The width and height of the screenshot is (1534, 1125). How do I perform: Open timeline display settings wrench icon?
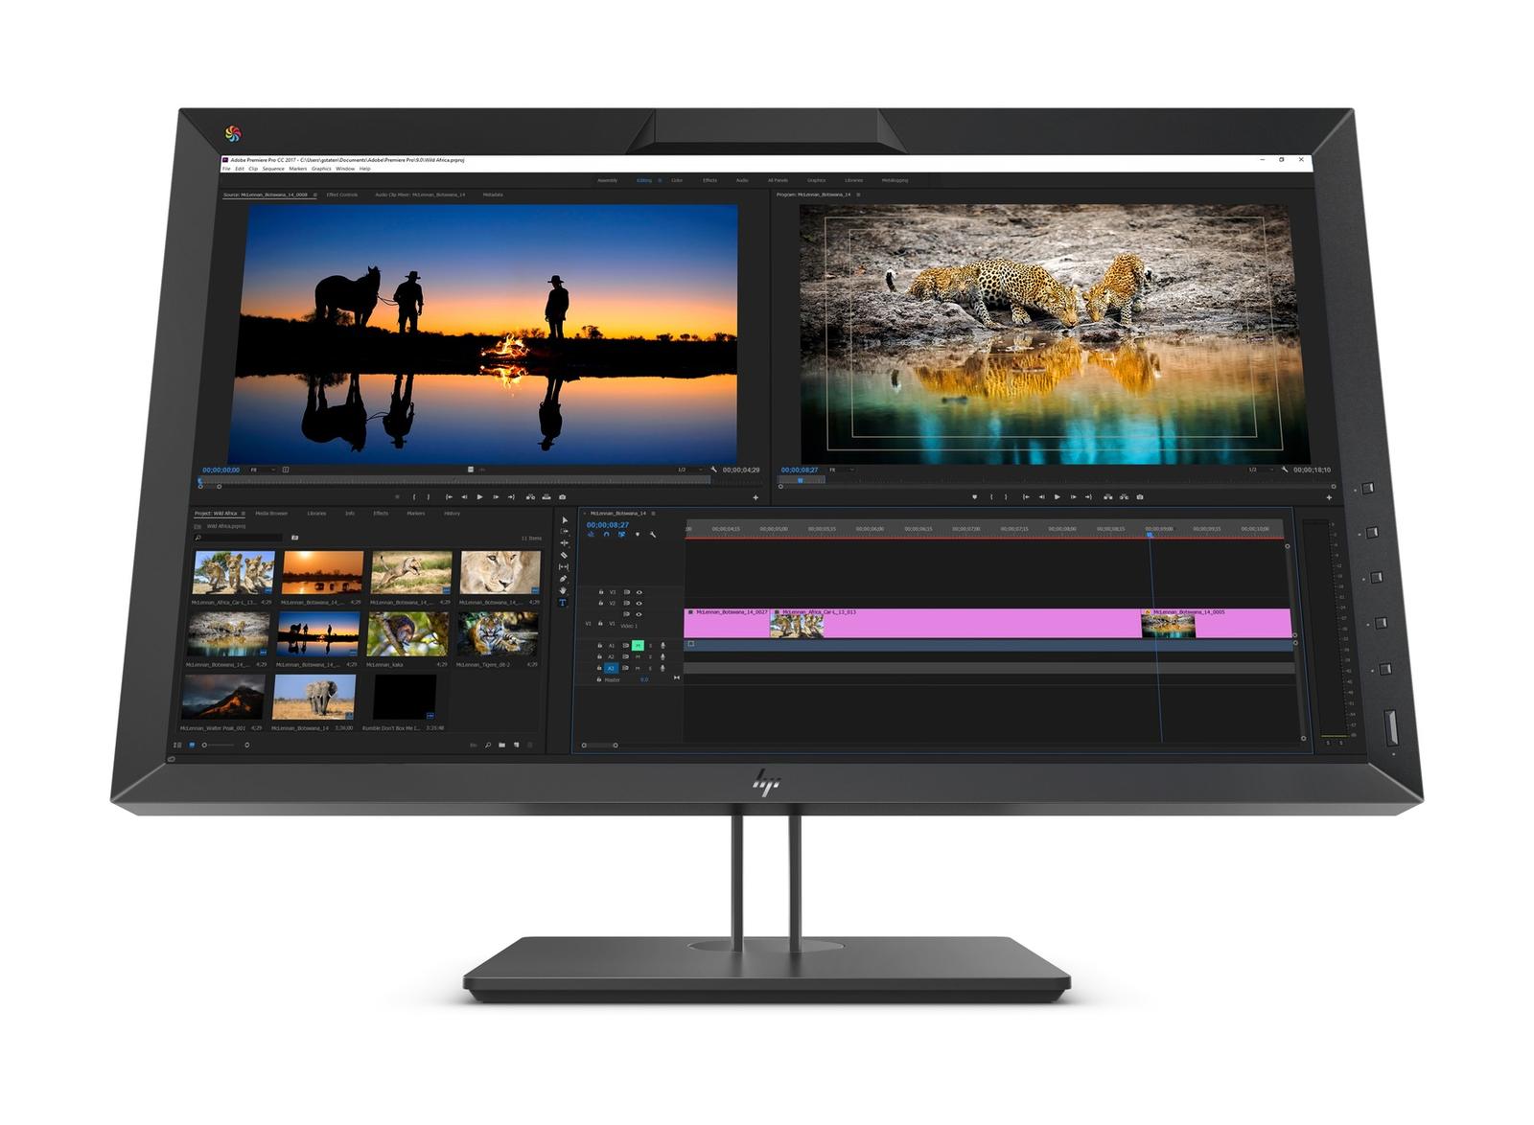pyautogui.click(x=653, y=535)
